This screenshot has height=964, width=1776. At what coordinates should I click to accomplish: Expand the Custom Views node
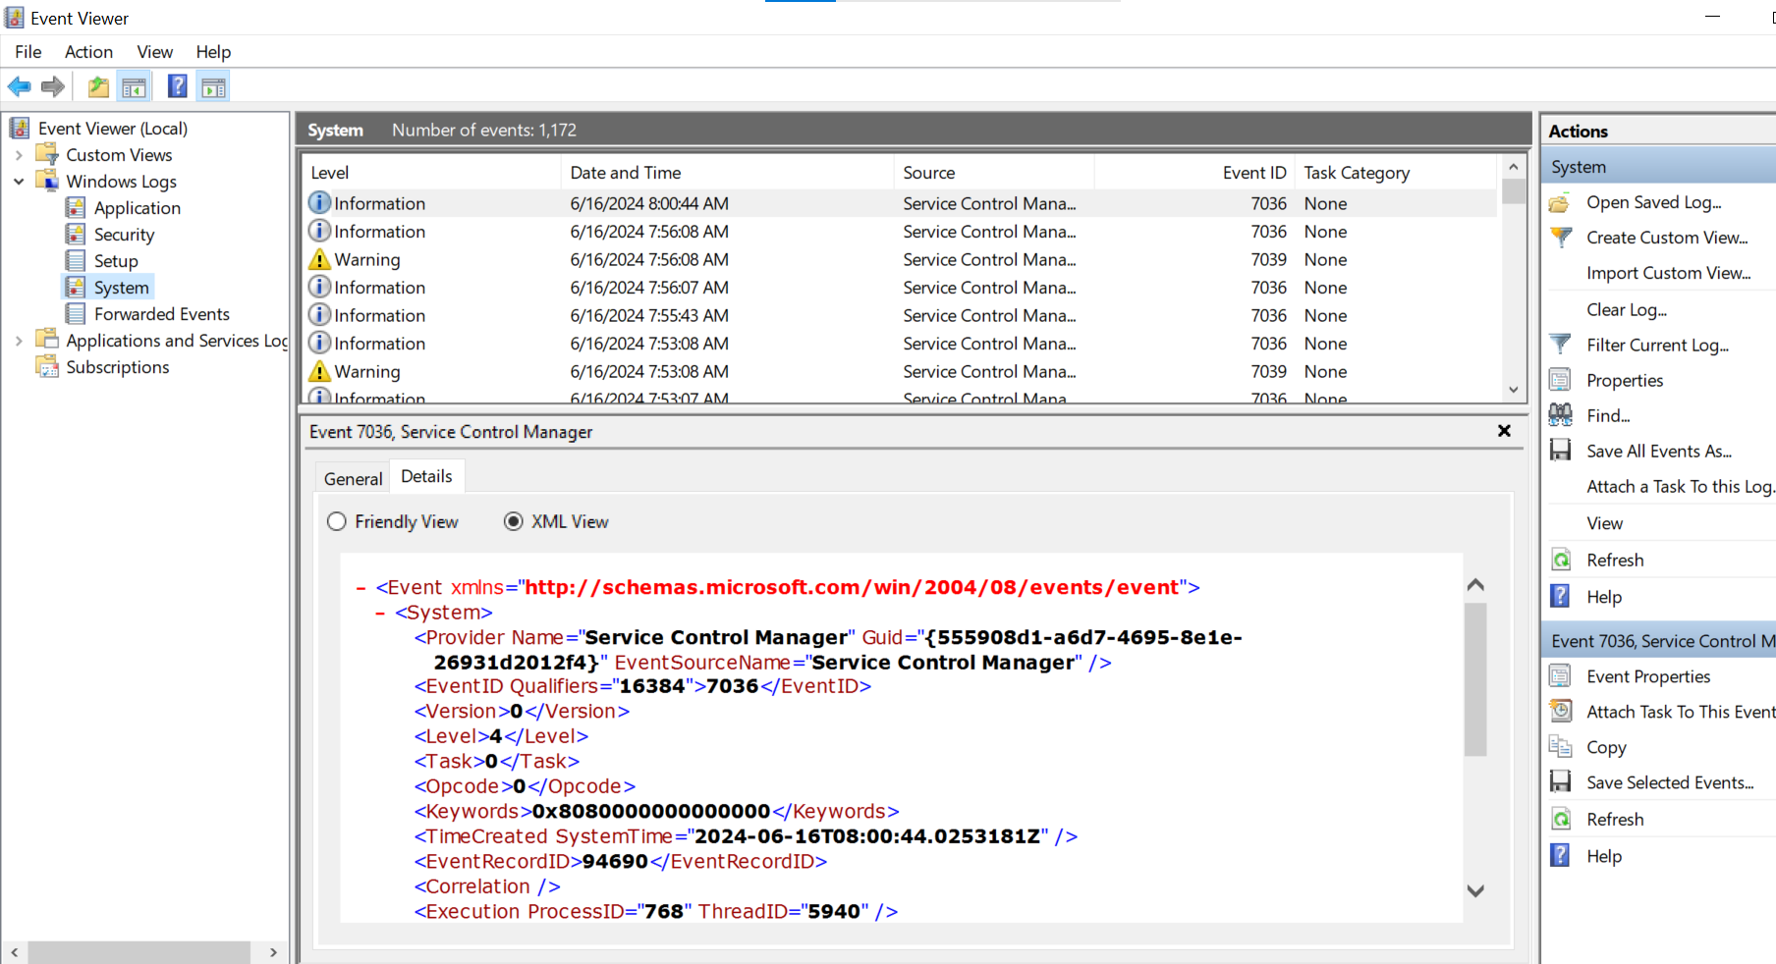click(x=18, y=154)
